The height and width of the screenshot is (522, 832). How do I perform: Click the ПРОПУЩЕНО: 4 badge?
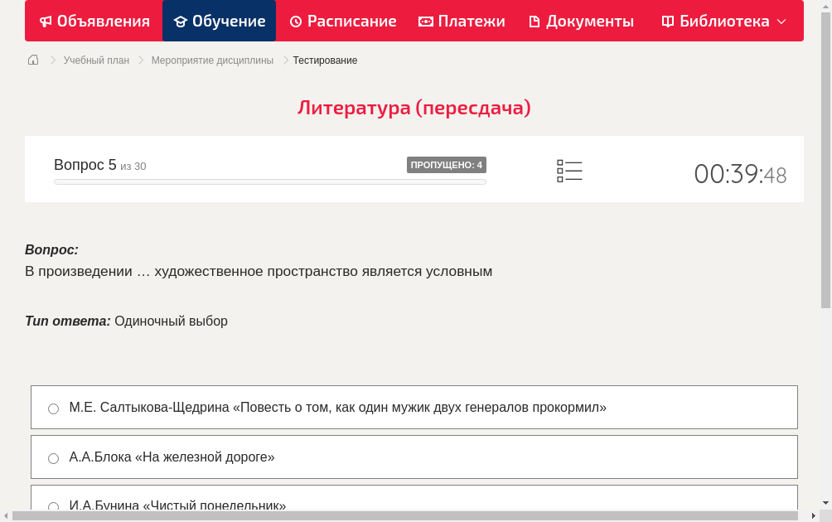tap(447, 164)
